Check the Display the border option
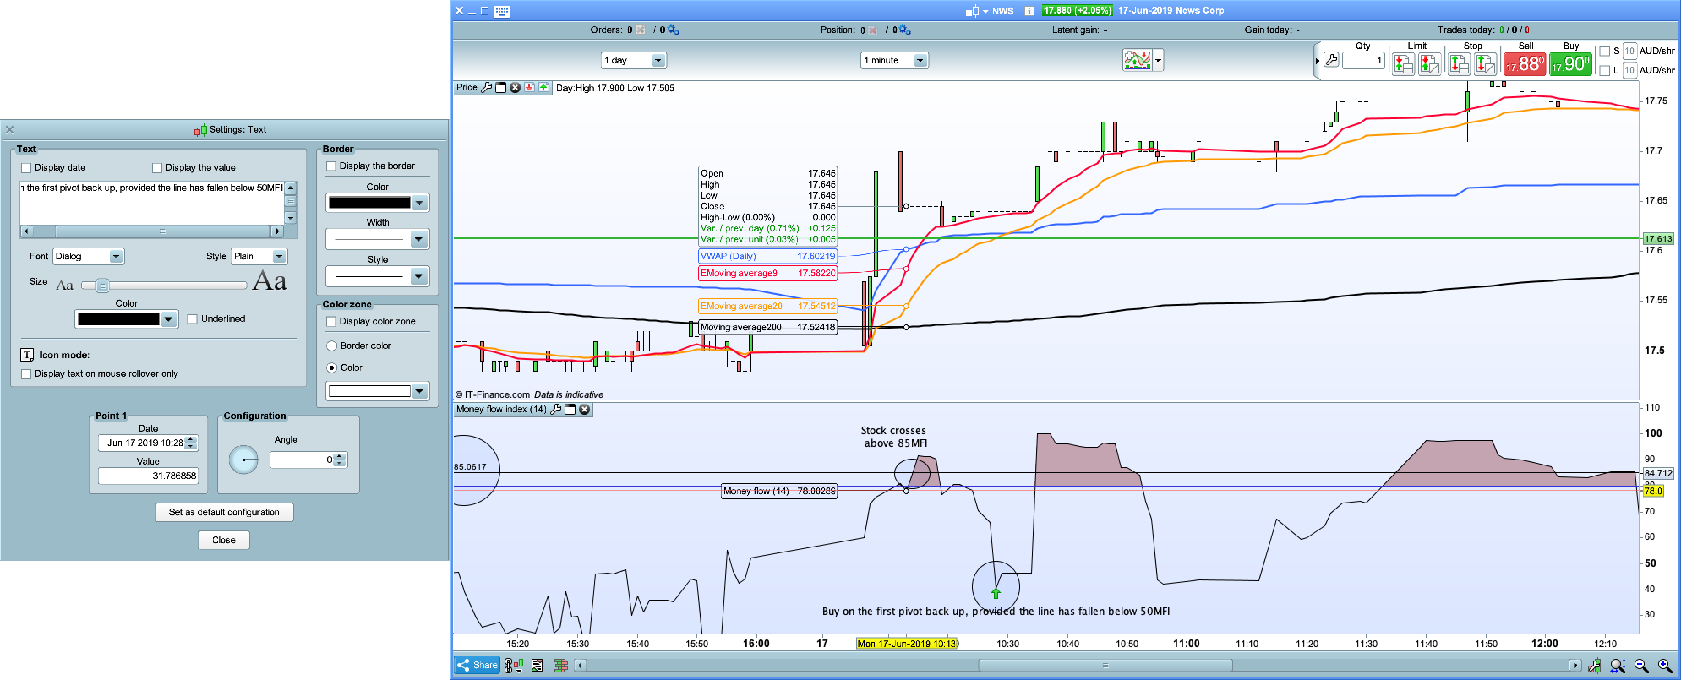1681x680 pixels. pos(331,166)
